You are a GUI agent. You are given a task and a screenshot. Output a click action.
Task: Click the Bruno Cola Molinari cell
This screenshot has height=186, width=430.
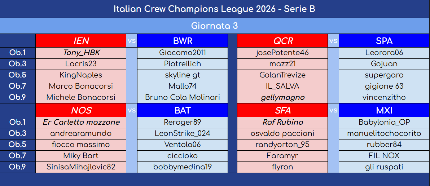tap(183, 98)
